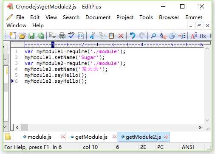
Task: Click the Print Preview toolbar icon
Action: tap(53, 36)
